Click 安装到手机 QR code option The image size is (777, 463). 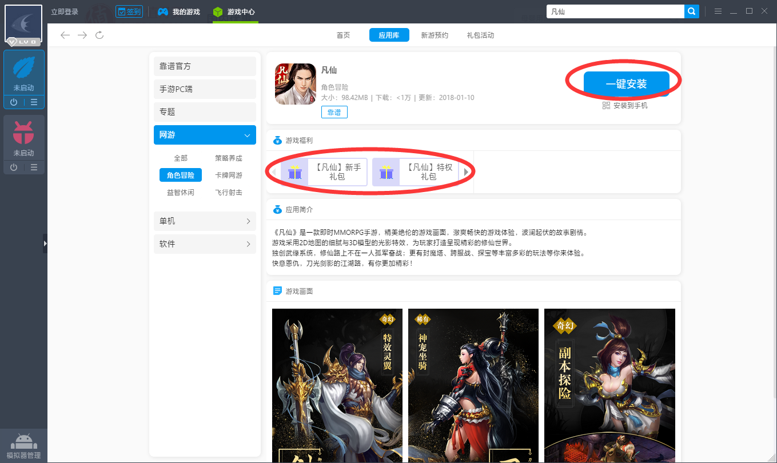pos(625,106)
